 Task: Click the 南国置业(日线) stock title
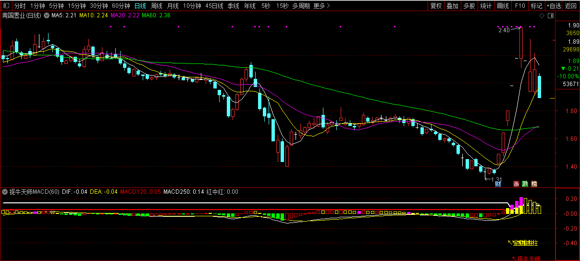[22, 15]
